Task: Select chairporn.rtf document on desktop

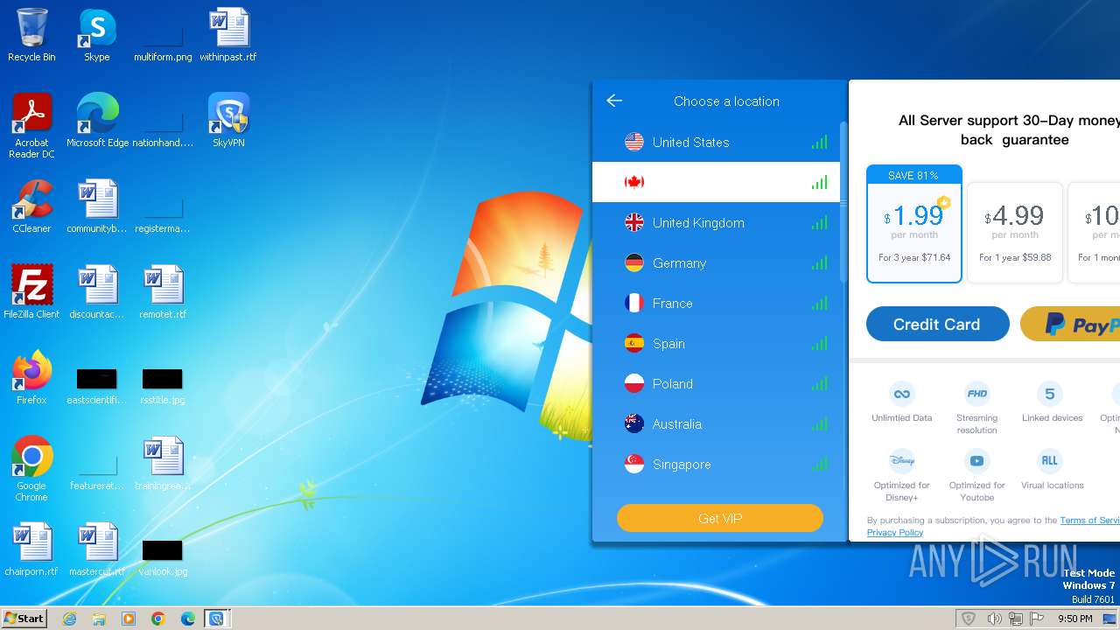Action: (31, 549)
